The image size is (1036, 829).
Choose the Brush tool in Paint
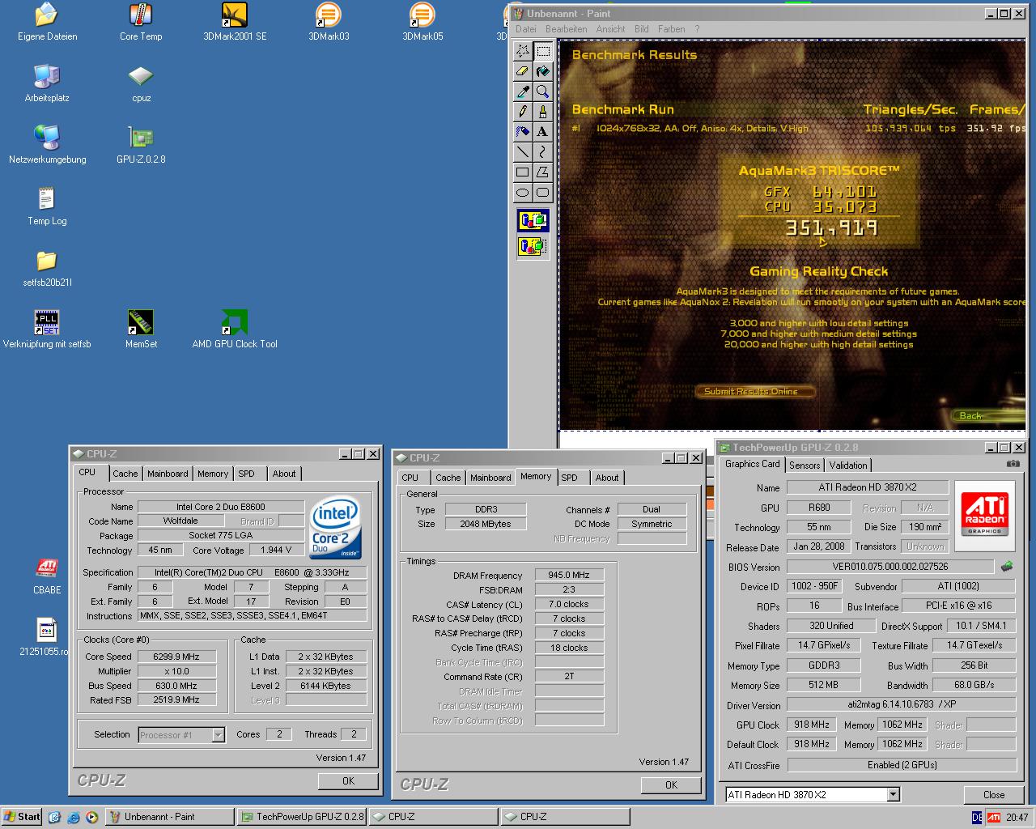(x=543, y=112)
